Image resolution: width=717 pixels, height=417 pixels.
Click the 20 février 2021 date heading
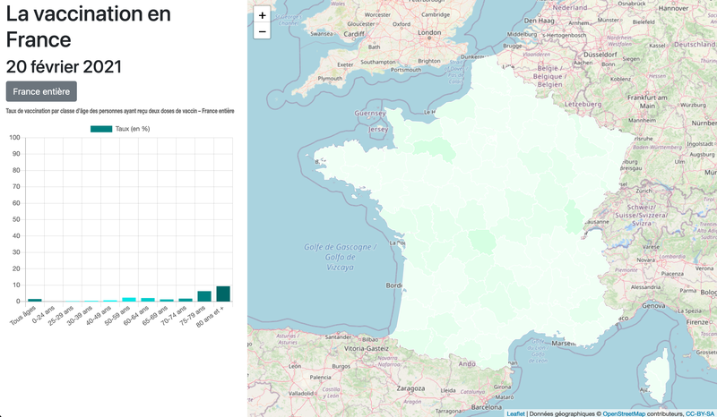[x=66, y=66]
